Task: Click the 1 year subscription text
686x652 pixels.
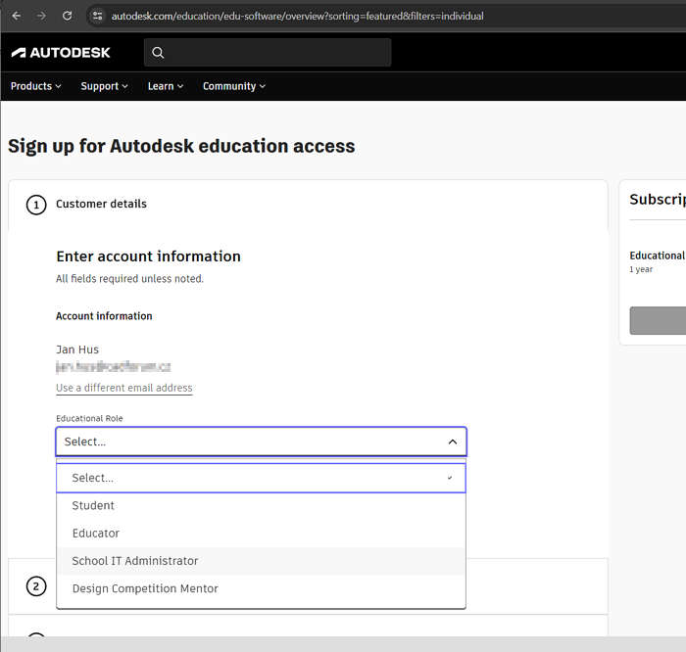Action: pyautogui.click(x=641, y=269)
